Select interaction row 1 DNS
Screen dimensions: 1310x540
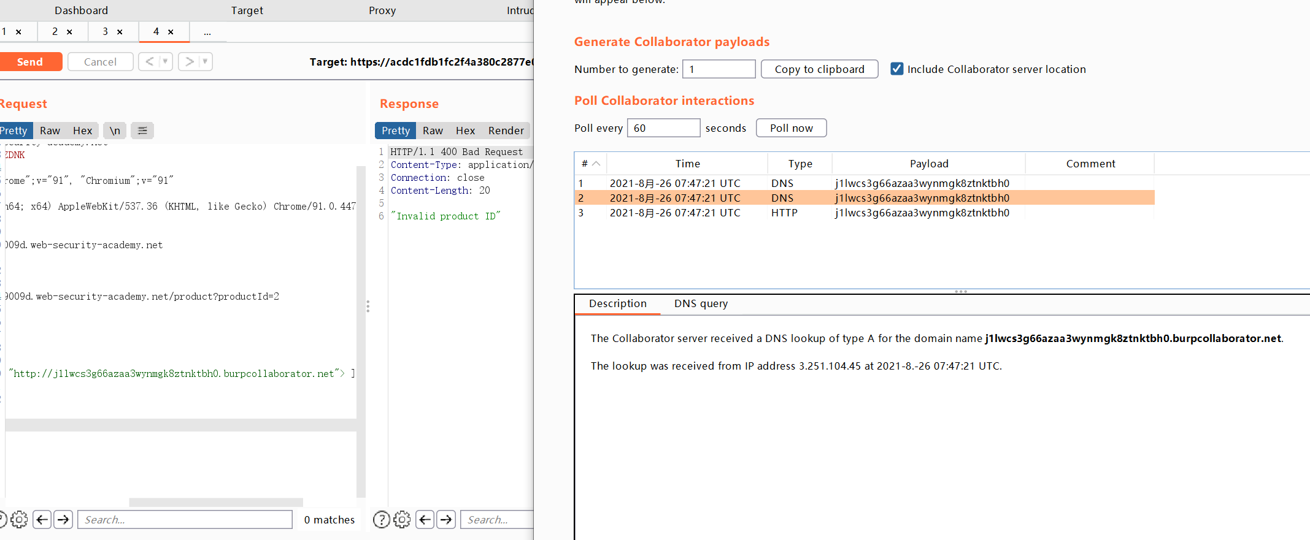click(x=865, y=183)
